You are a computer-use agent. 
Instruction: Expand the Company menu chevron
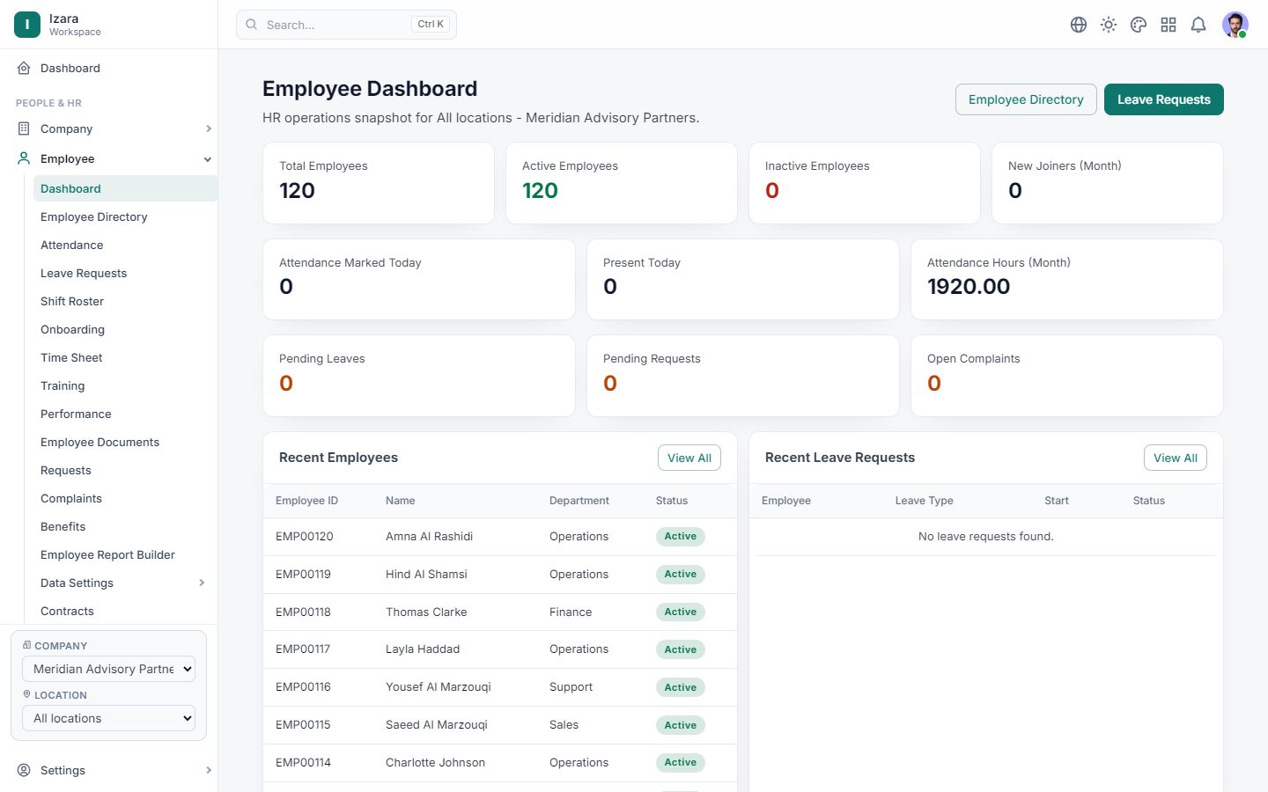tap(209, 128)
